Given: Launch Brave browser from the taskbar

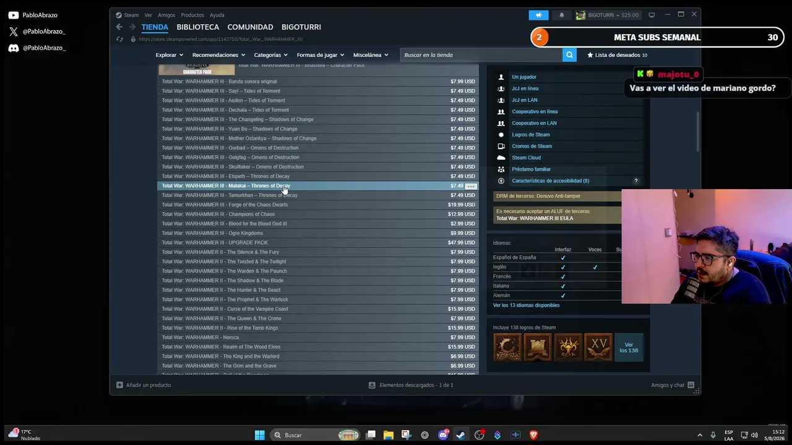Looking at the screenshot, I should click(533, 435).
